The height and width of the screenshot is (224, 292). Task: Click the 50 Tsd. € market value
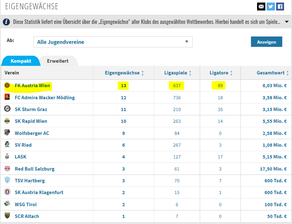pos(277,216)
